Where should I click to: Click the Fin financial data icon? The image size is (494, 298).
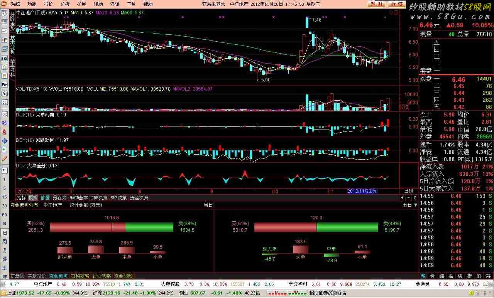pyautogui.click(x=5, y=58)
